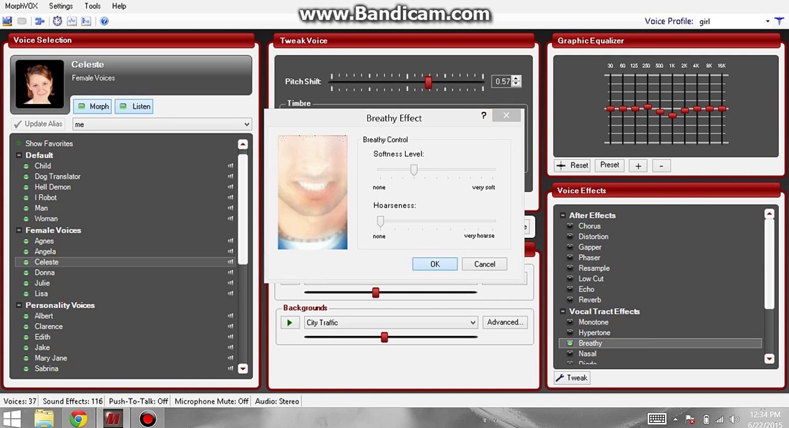Collapse the Default voices group
This screenshot has width=789, height=428.
click(x=19, y=155)
